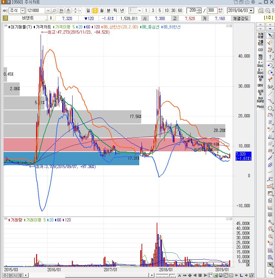Switch to the 주 bottom tab
The width and height of the screenshot is (275, 279).
pyautogui.click(x=5, y=275)
